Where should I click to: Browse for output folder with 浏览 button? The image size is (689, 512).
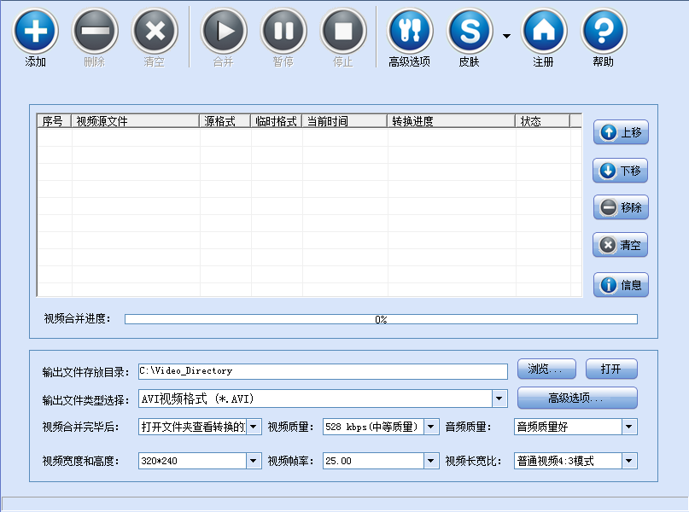click(546, 369)
